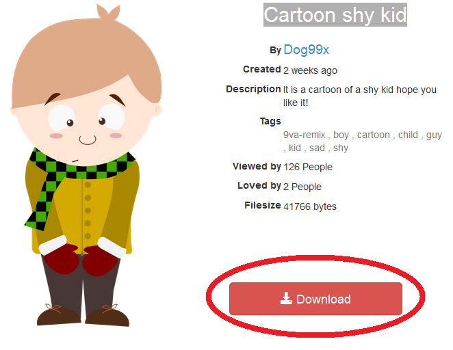453x350 pixels.
Task: Click the 126 People view count
Action: point(308,167)
